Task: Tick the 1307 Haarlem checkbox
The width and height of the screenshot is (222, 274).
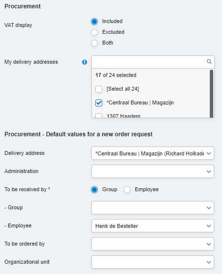Action: pyautogui.click(x=99, y=116)
